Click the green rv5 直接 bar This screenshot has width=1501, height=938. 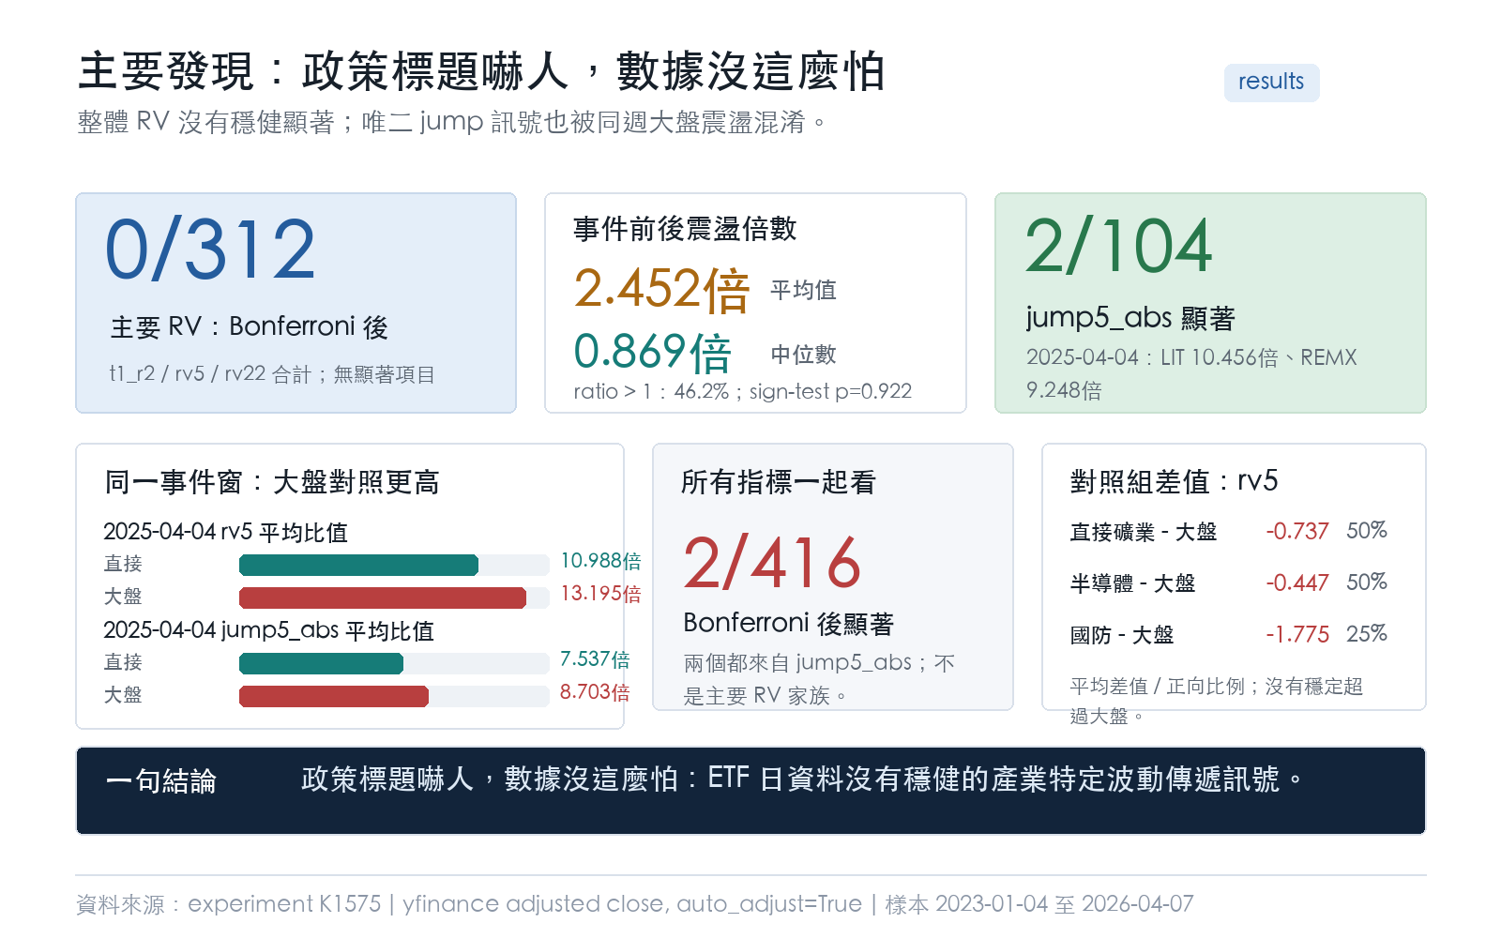(x=358, y=565)
